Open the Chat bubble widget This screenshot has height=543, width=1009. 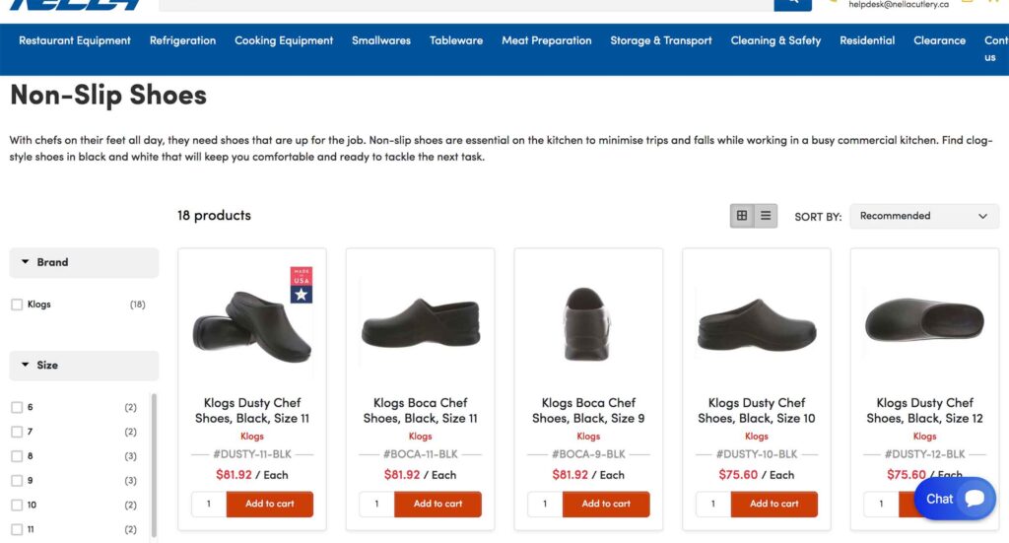[955, 499]
